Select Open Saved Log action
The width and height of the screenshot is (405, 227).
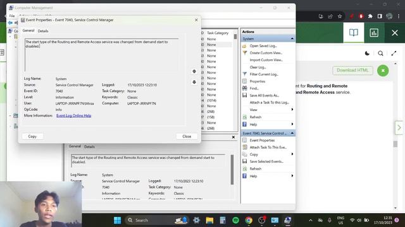[263, 46]
